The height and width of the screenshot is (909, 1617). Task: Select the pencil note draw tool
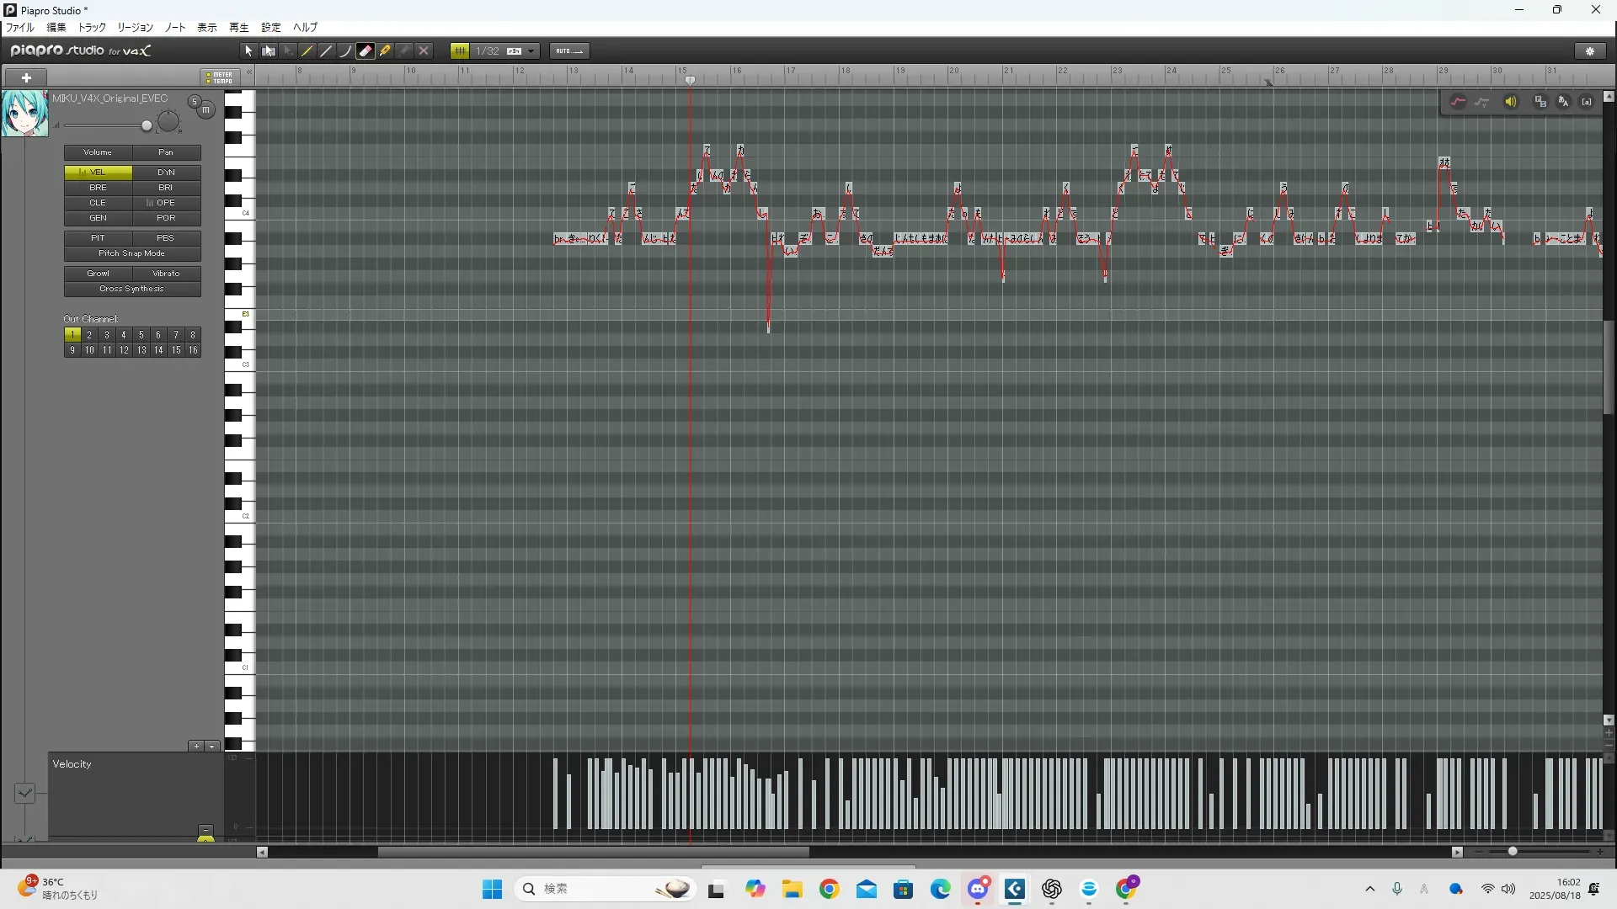coord(307,51)
